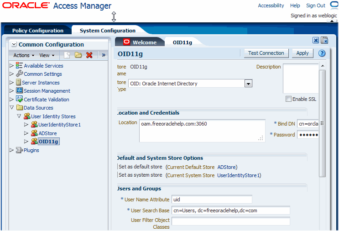This screenshot has height=231, width=339.
Task: Open the Store Type dropdown
Action: tap(248, 84)
